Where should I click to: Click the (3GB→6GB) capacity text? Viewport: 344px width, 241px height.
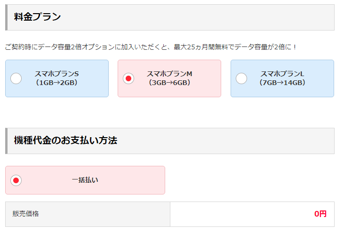click(169, 83)
